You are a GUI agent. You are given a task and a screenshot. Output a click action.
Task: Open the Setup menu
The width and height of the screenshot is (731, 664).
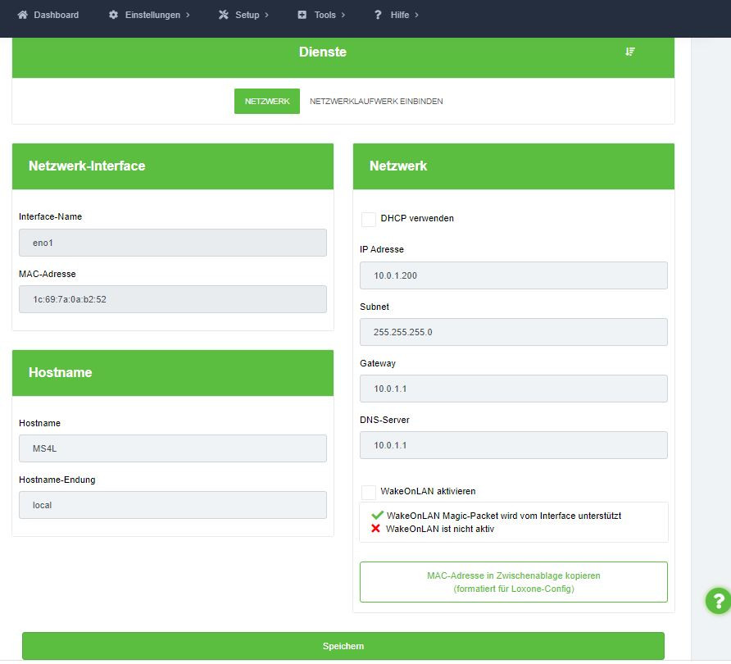(244, 15)
